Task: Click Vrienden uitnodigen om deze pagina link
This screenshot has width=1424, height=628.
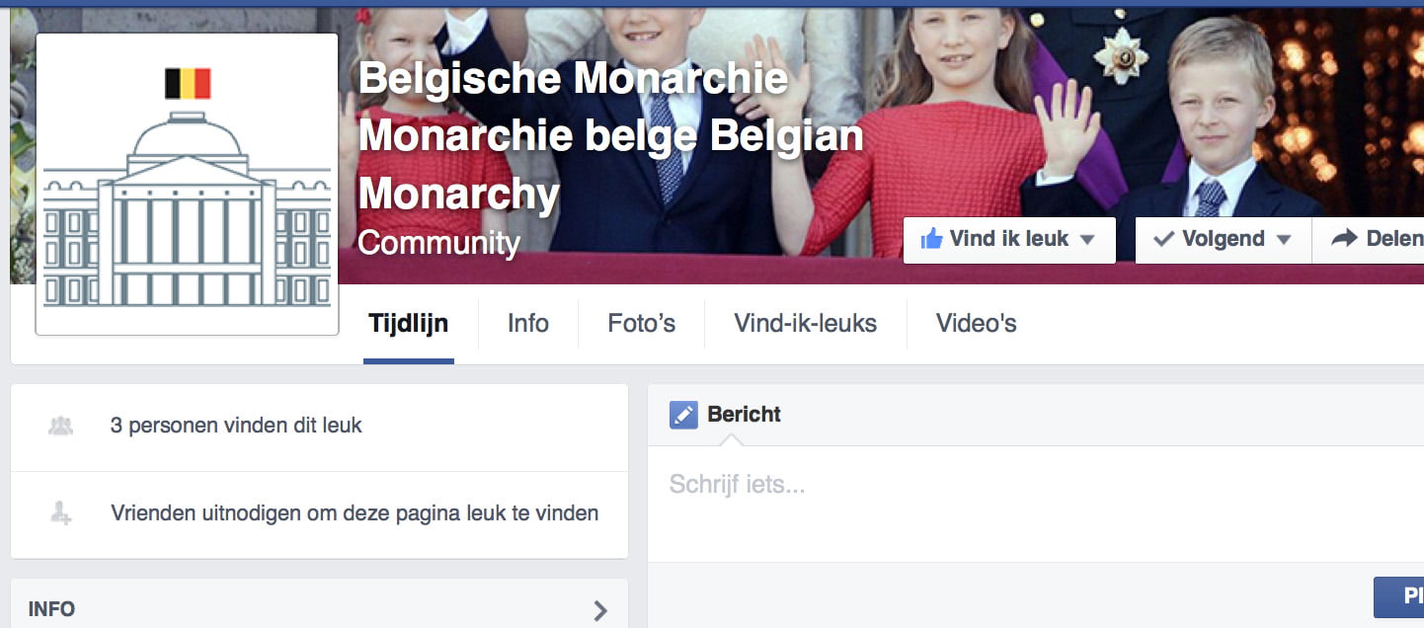Action: coord(355,513)
